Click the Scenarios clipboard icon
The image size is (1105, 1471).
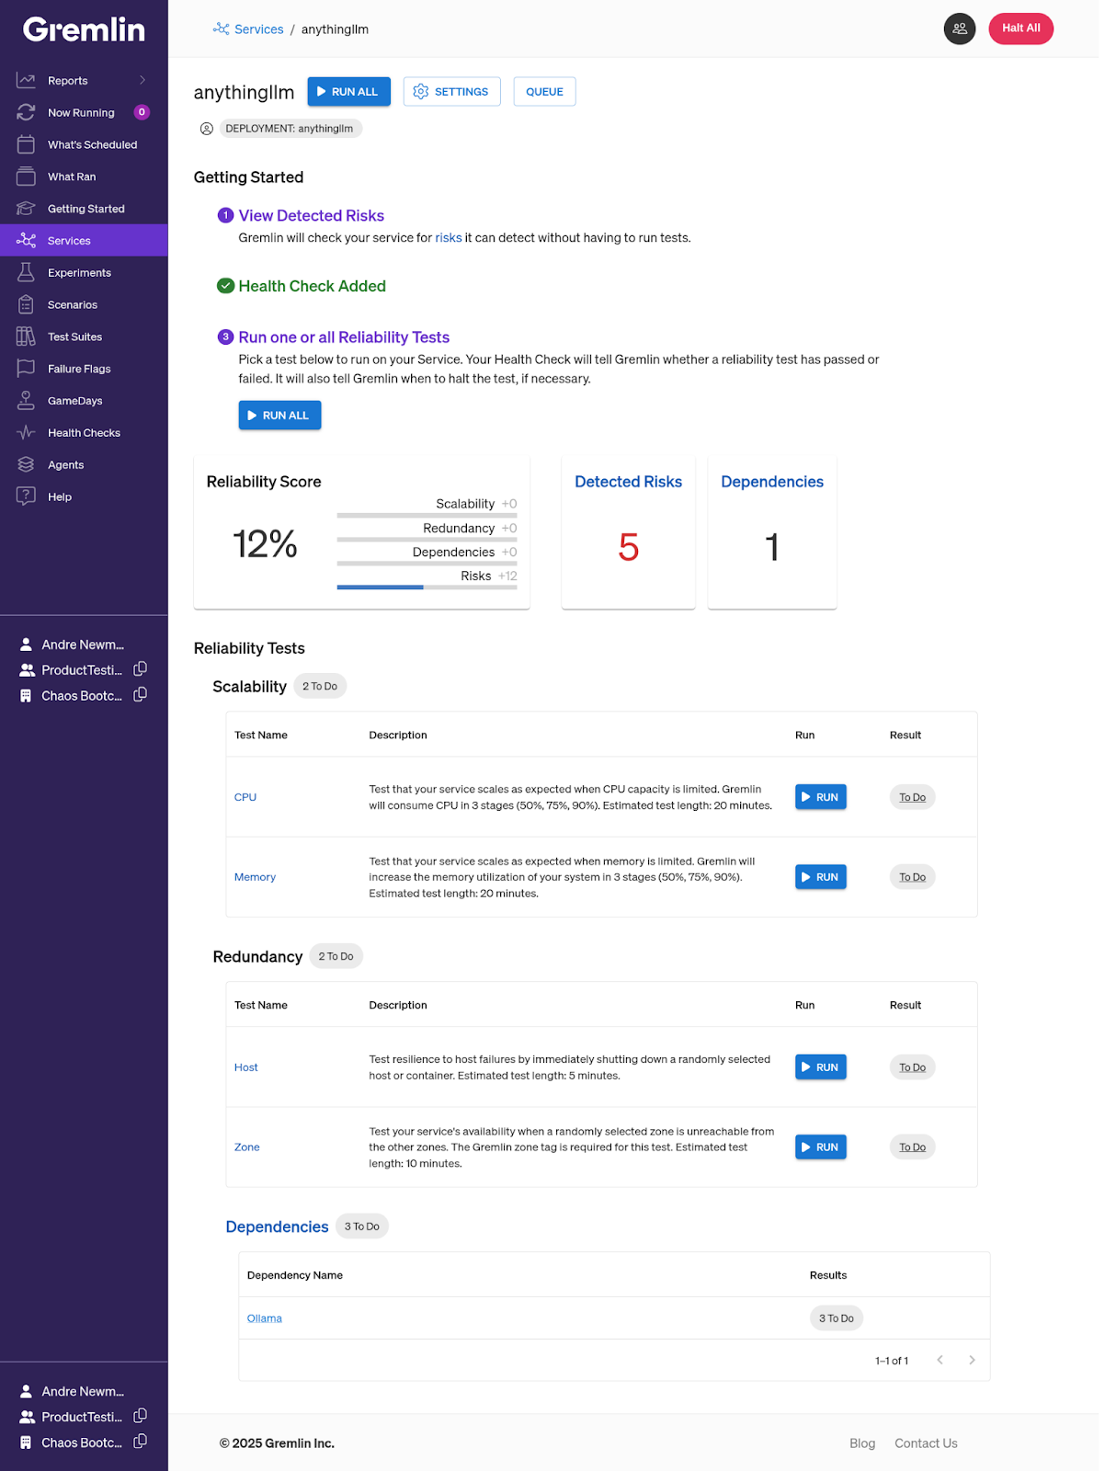(x=26, y=304)
